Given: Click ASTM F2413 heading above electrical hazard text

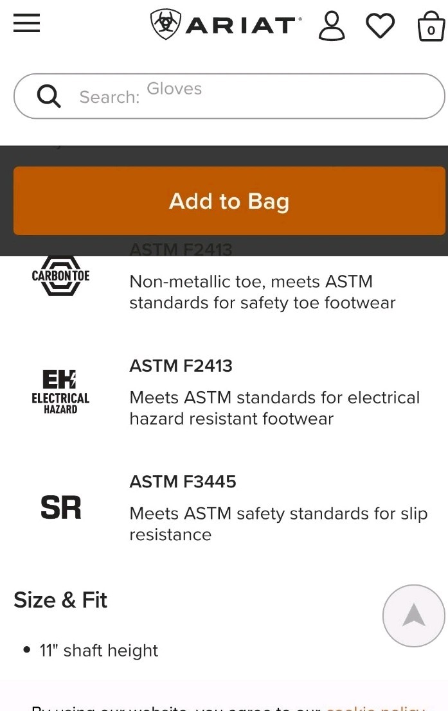Looking at the screenshot, I should (181, 365).
